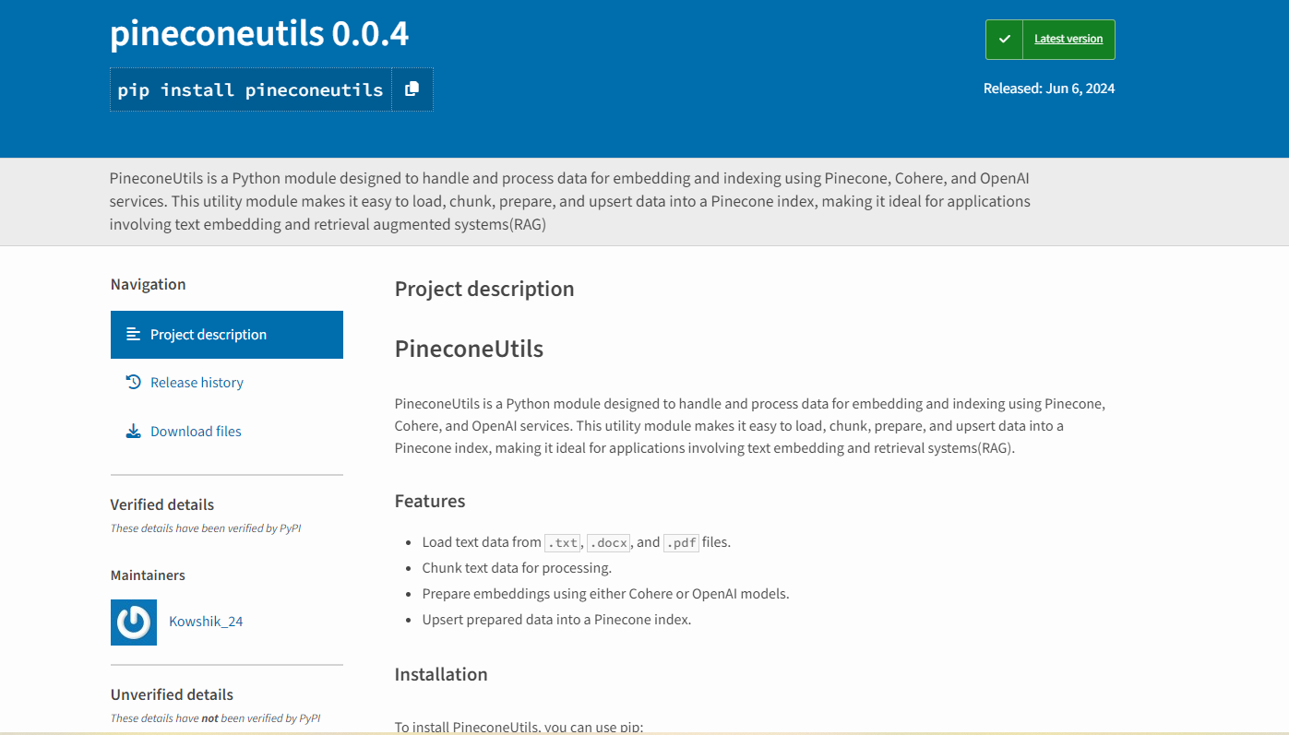
Task: Click the Latest version button
Action: click(1068, 39)
